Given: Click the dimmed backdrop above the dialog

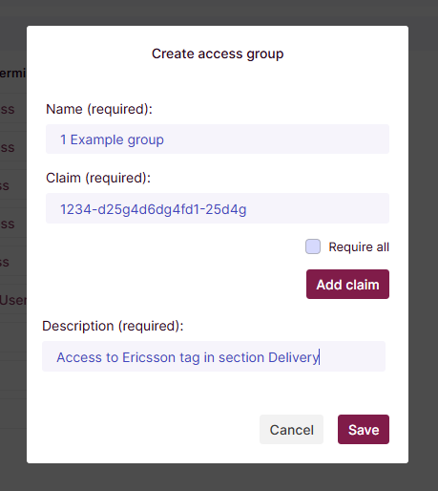Looking at the screenshot, I should tap(219, 12).
